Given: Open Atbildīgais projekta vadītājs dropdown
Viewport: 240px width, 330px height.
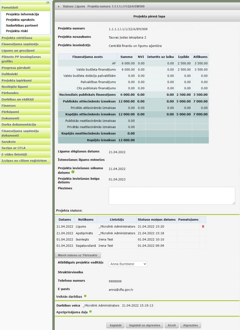Looking at the screenshot, I should (128, 264).
